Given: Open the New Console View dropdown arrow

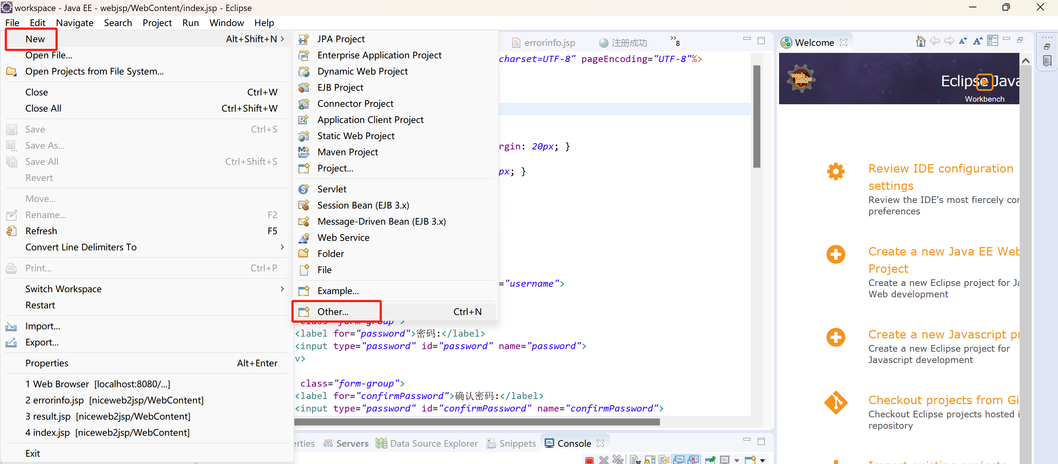Looking at the screenshot, I should 763,461.
